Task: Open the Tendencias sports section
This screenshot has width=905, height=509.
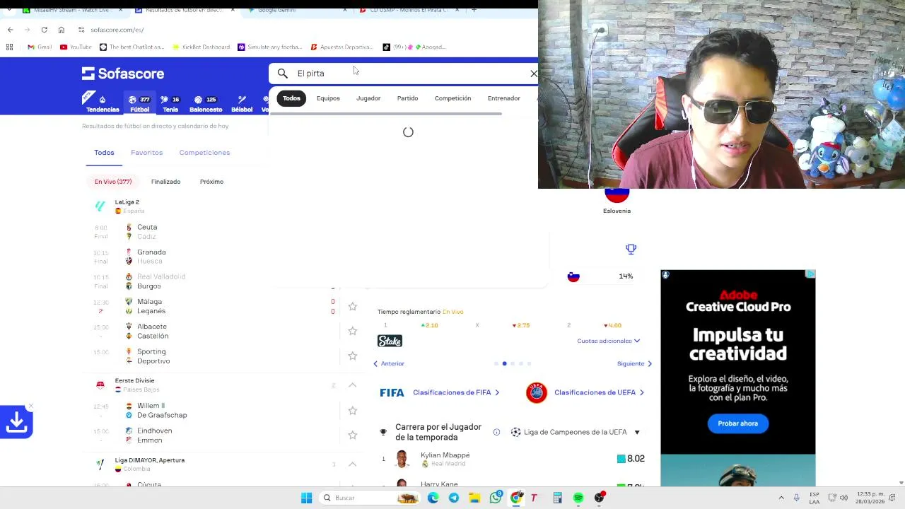Action: [x=103, y=104]
